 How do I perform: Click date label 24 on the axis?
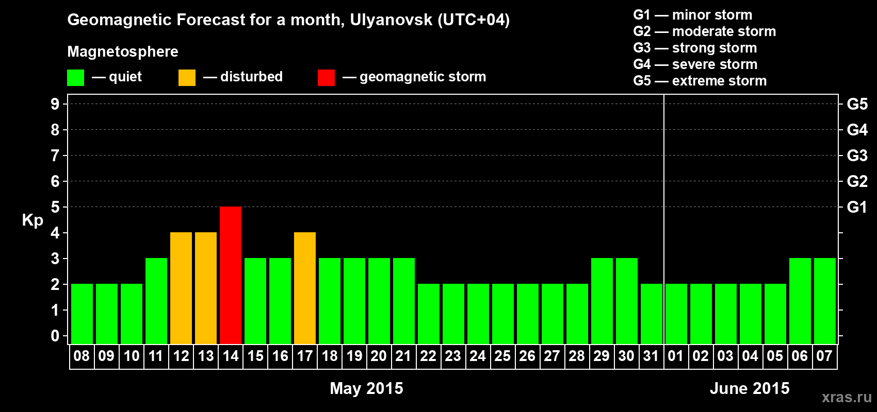478,356
